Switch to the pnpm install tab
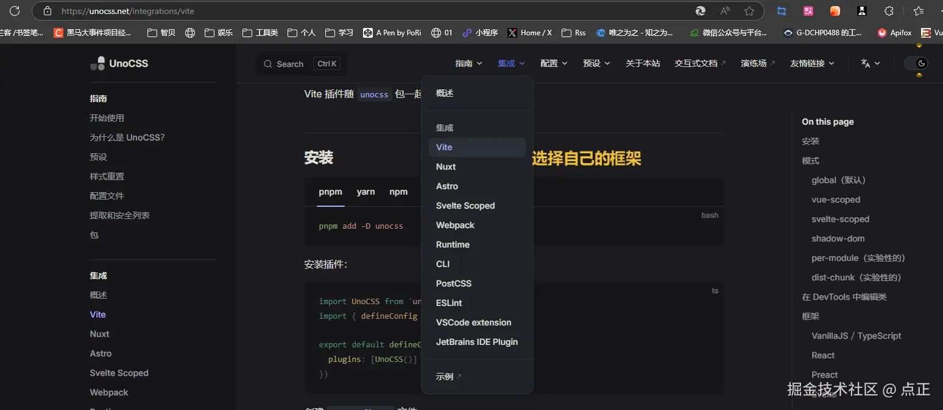 point(330,192)
